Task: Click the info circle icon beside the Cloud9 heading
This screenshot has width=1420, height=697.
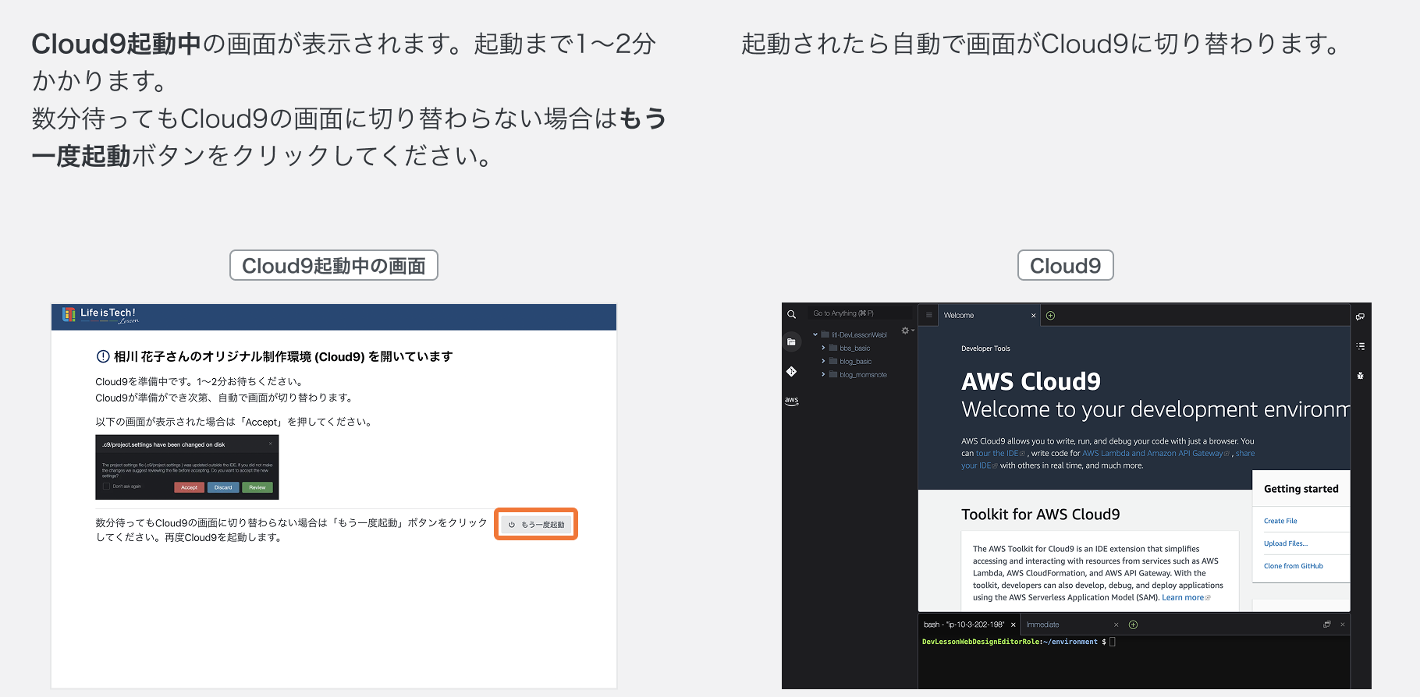Action: 102,357
